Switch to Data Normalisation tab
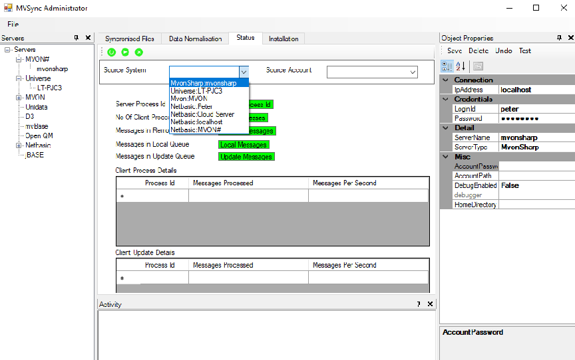575x360 pixels. 195,39
